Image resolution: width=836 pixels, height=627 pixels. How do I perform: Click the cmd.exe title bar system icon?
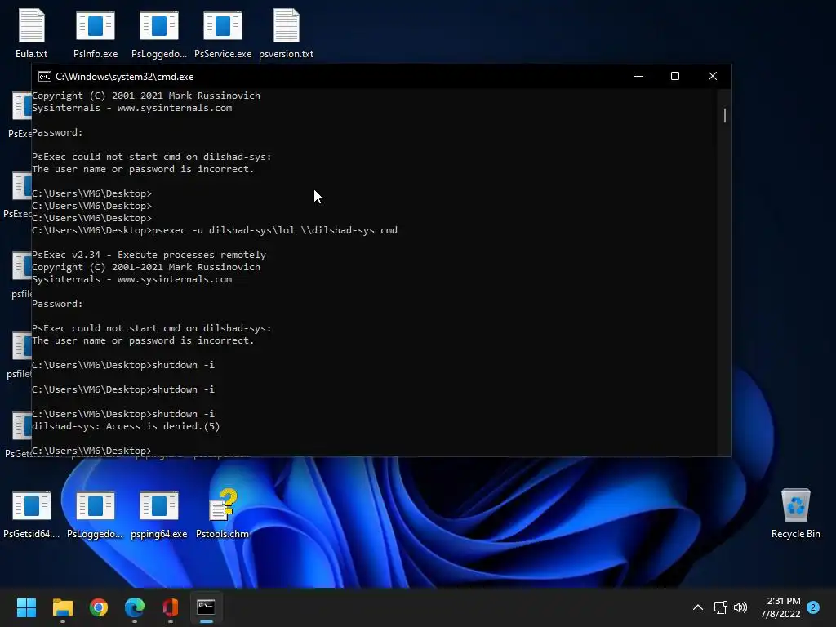45,77
